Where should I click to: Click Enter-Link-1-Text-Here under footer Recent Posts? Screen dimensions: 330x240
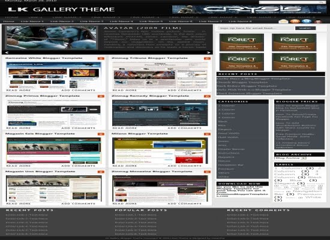pos(26,215)
